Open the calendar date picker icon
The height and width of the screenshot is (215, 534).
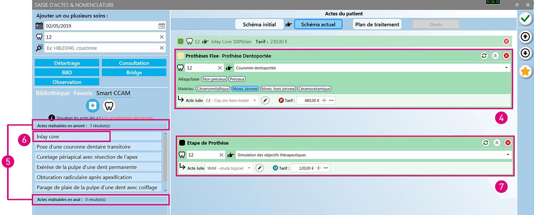coord(161,26)
